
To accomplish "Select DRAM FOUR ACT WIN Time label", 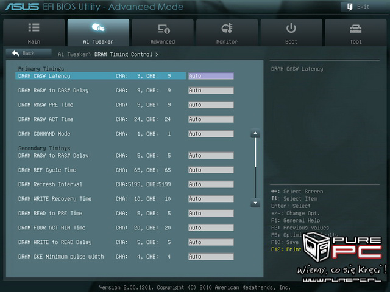I will click(x=52, y=228).
